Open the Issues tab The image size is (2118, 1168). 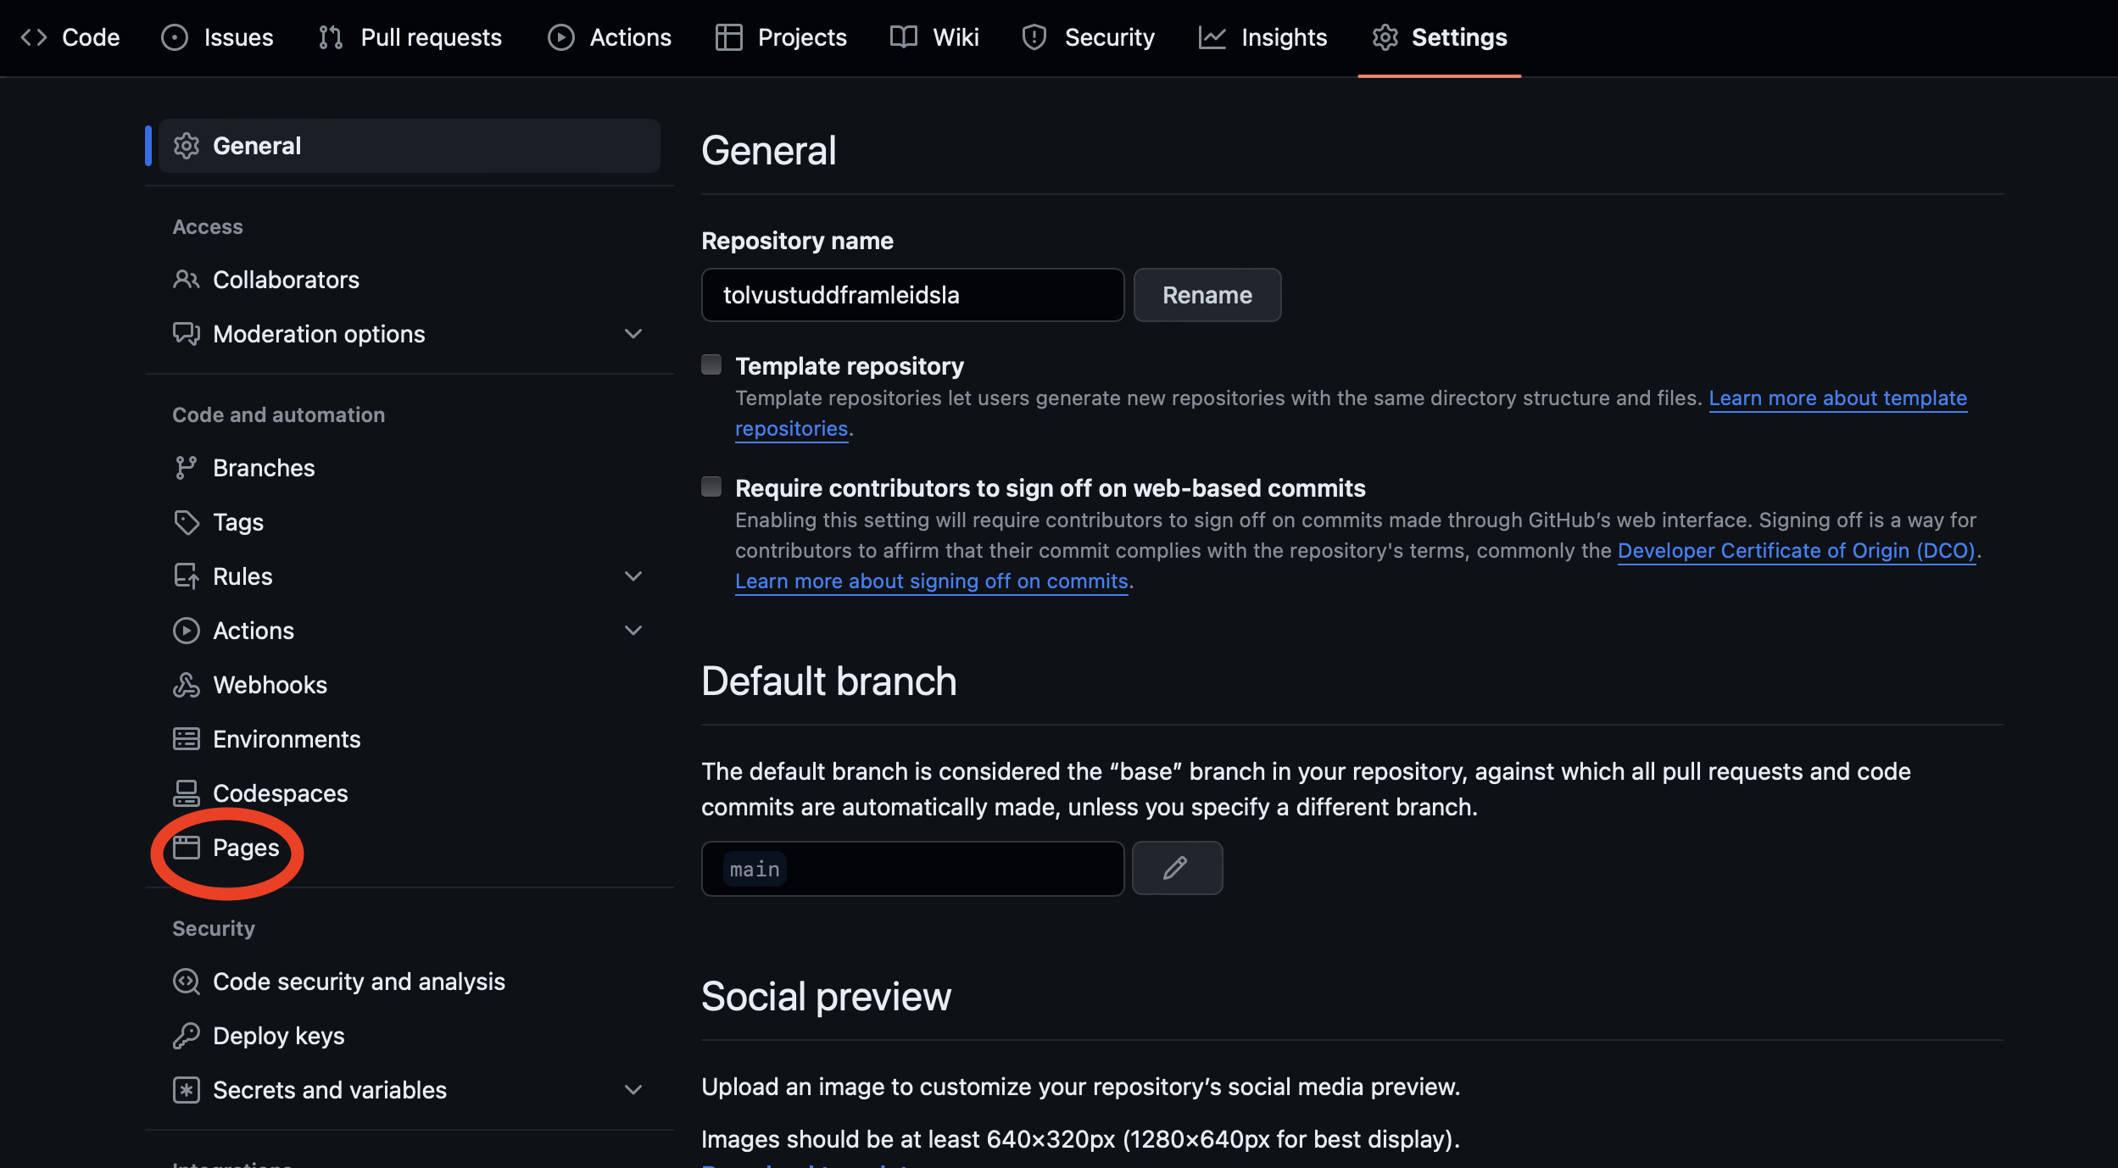click(218, 37)
